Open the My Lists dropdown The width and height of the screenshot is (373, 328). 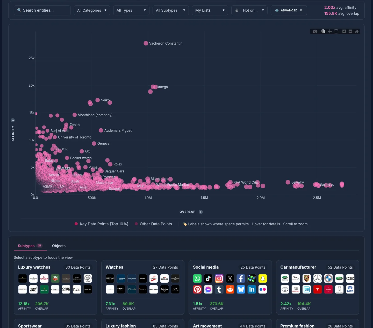tap(210, 10)
